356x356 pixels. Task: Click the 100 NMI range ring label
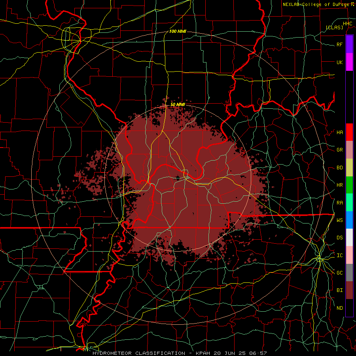click(178, 31)
